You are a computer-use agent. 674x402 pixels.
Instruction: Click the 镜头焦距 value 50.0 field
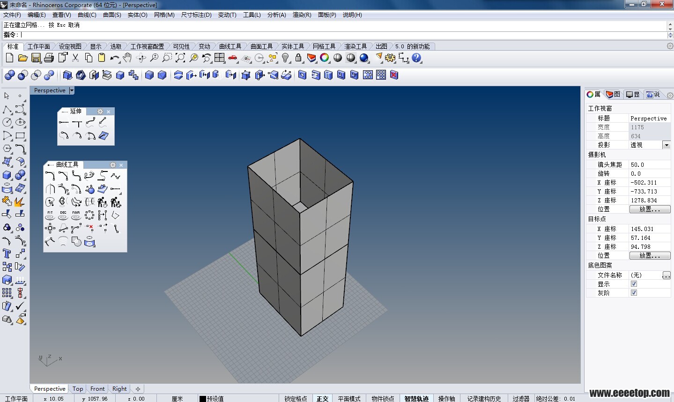coord(650,165)
